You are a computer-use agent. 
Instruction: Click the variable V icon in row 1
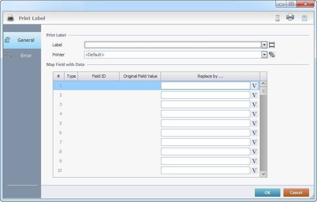[254, 86]
